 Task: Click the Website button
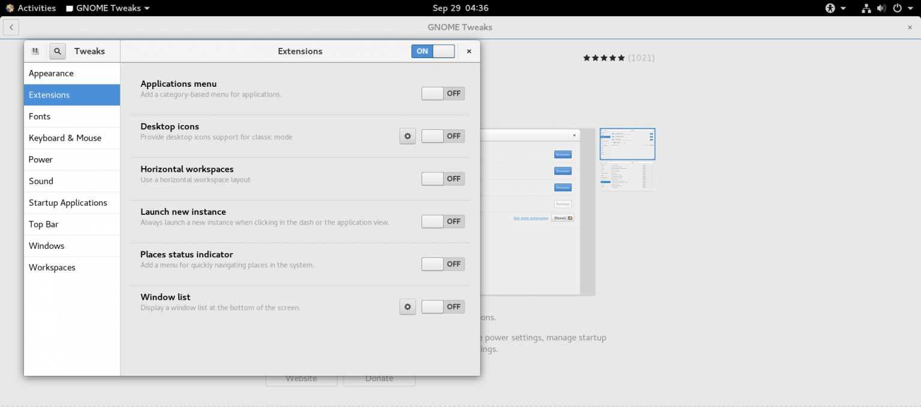pos(302,378)
